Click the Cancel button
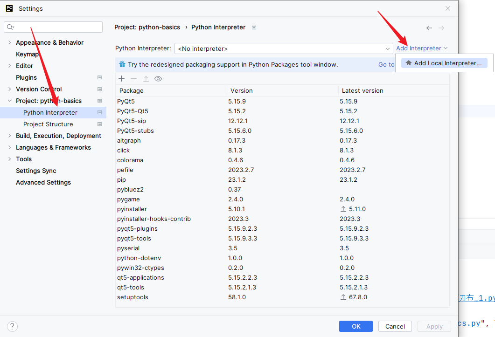The height and width of the screenshot is (337, 495). point(395,326)
